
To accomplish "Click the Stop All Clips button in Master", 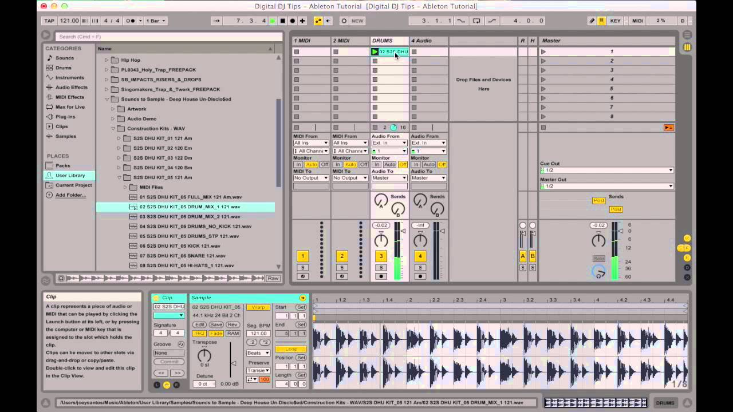I will pos(543,128).
